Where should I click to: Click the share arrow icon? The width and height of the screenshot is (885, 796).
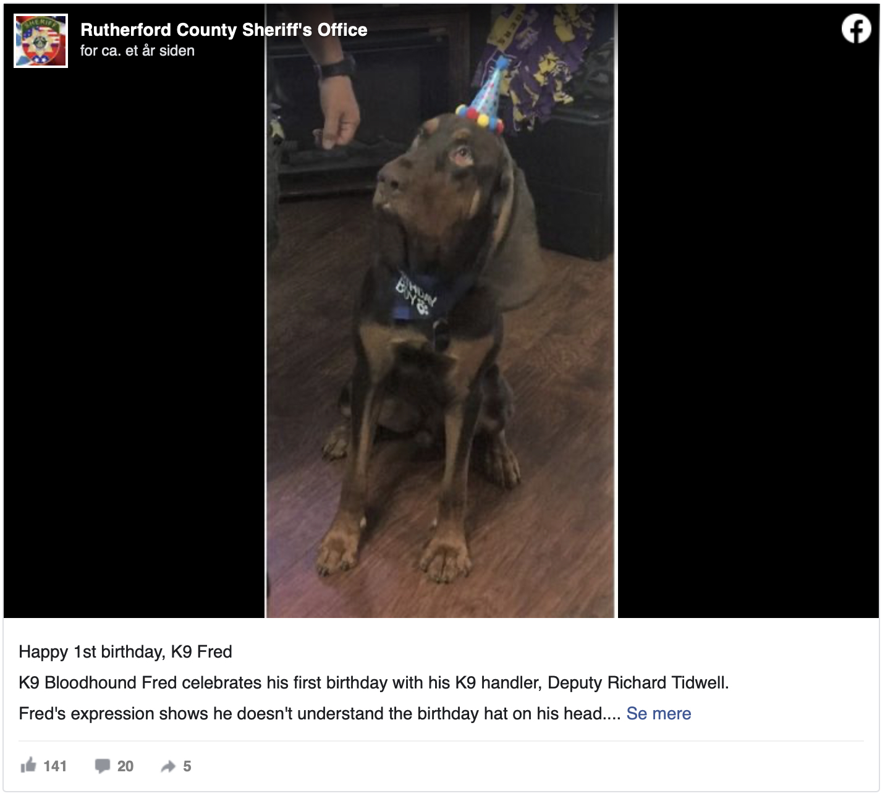pos(168,766)
